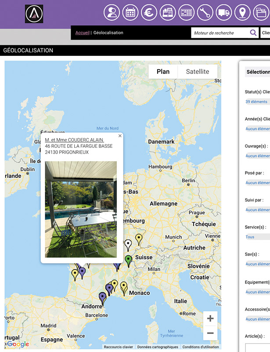Viewport: 270px width, 352px height.
Task: Open the Statut(s) dropdown showing 39 éléments
Action: (257, 102)
